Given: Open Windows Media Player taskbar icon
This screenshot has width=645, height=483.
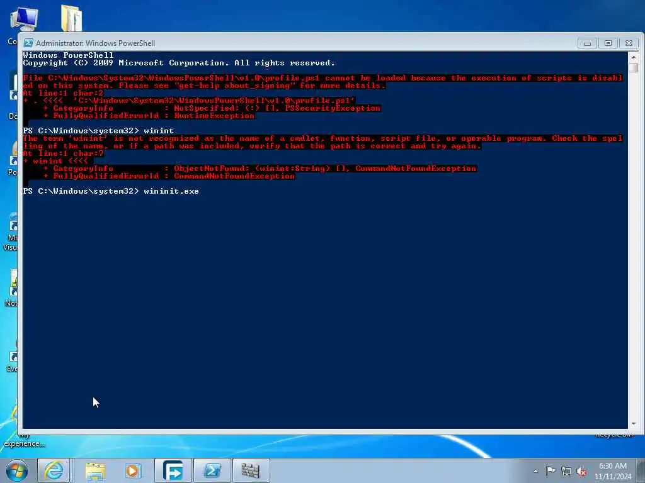Looking at the screenshot, I should point(133,470).
